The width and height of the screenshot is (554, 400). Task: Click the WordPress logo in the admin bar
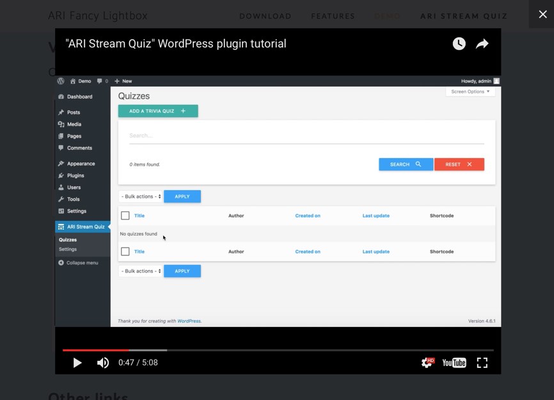click(61, 81)
